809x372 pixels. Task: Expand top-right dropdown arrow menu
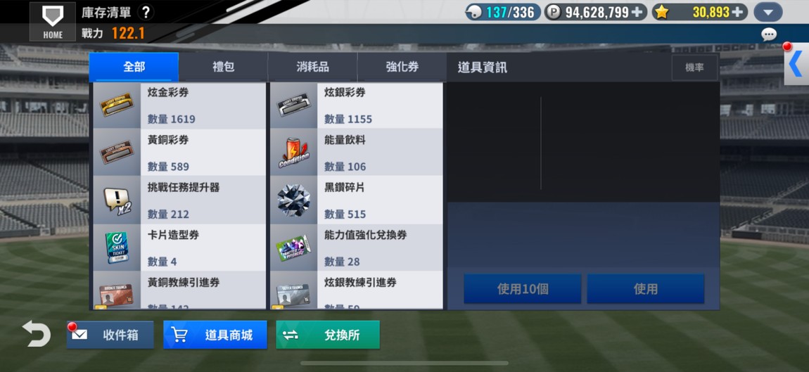click(x=768, y=12)
